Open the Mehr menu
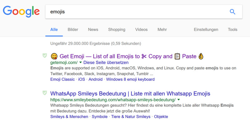Image resolution: width=250 pixels, height=129 pixels. [x=162, y=30]
